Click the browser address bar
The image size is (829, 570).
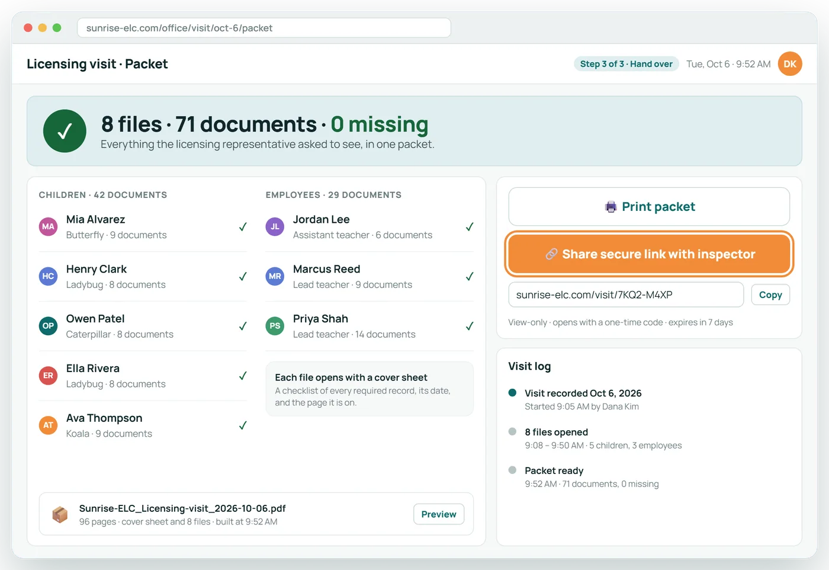(x=264, y=28)
